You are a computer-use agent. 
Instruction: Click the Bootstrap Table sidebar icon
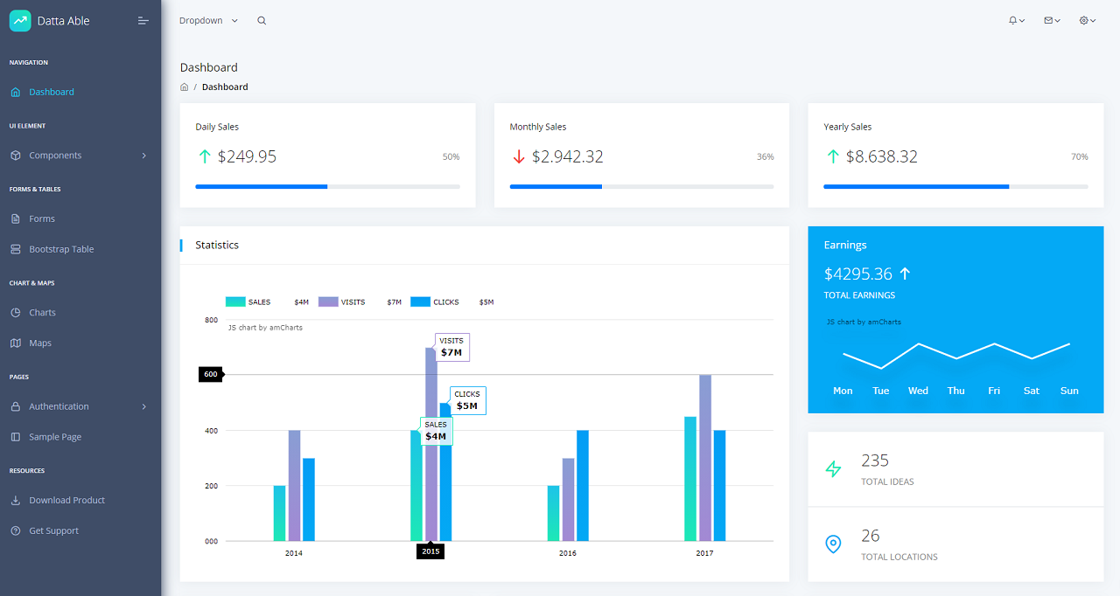(x=16, y=249)
